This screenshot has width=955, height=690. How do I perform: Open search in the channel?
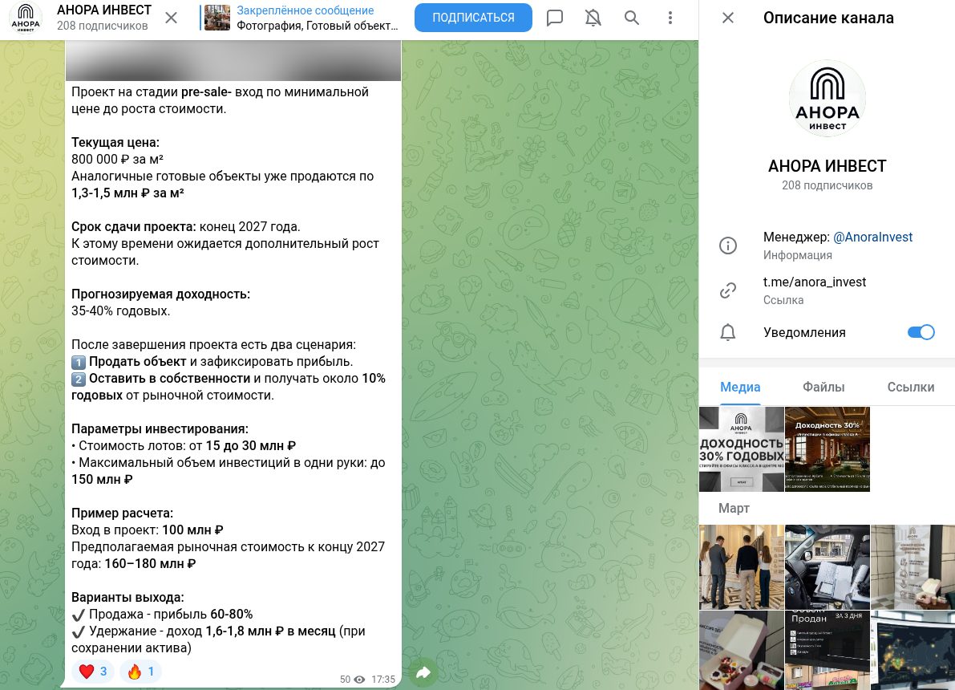click(632, 18)
